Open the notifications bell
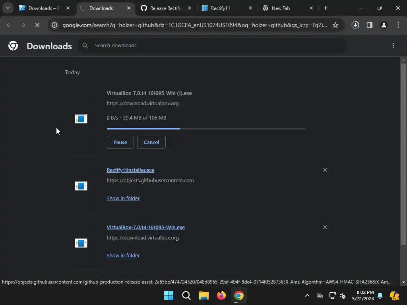 point(380,295)
